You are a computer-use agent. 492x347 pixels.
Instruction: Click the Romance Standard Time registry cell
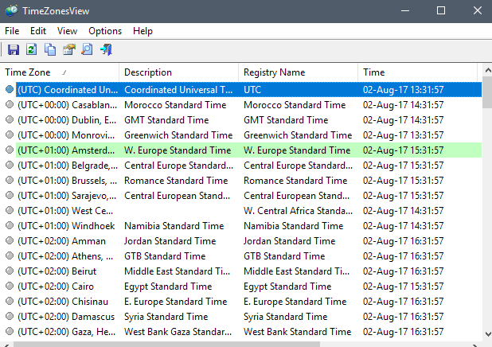coord(295,181)
